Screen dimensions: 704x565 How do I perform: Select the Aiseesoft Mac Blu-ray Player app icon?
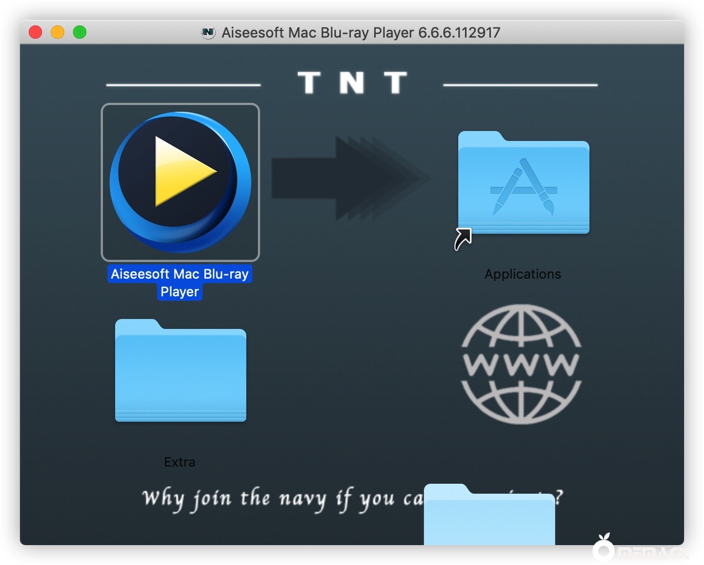tap(180, 182)
